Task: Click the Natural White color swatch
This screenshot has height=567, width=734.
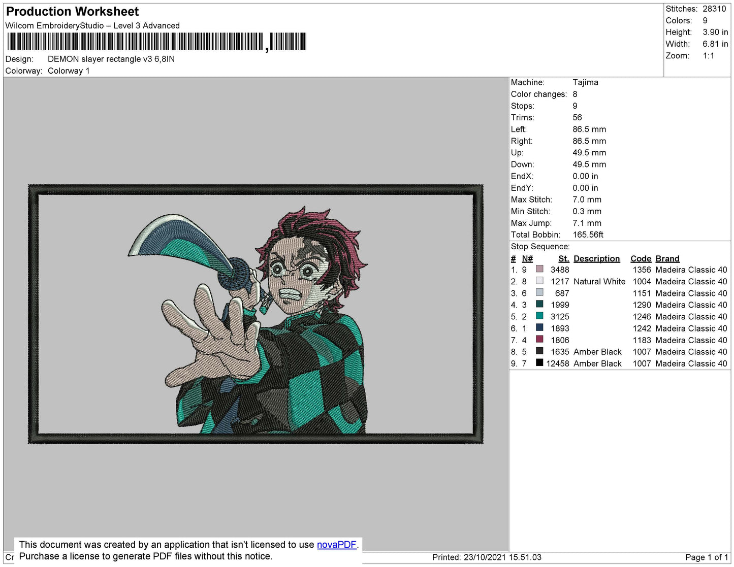Action: 540,281
